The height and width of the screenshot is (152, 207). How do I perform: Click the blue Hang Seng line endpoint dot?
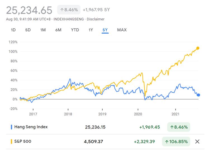tap(198, 95)
